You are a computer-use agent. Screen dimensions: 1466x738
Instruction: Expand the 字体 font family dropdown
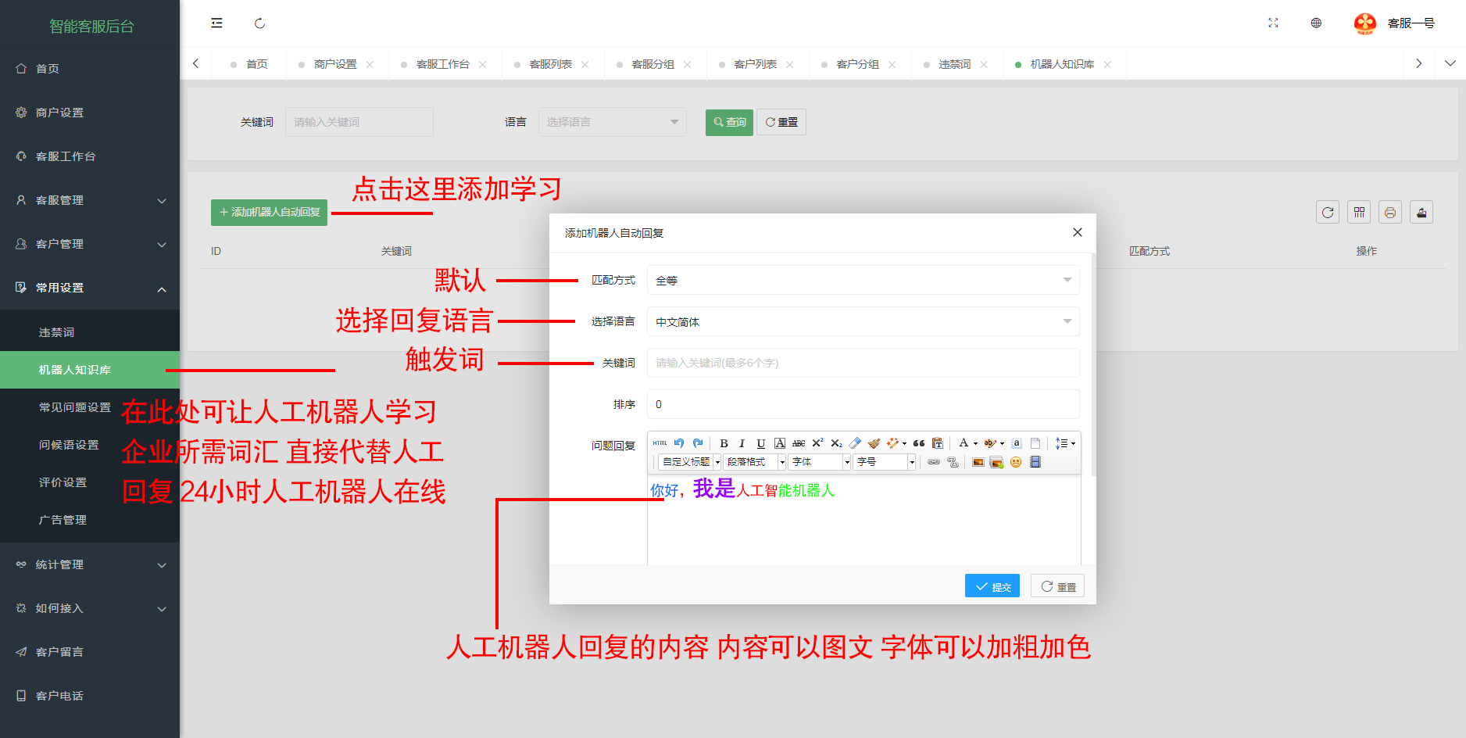pyautogui.click(x=846, y=462)
